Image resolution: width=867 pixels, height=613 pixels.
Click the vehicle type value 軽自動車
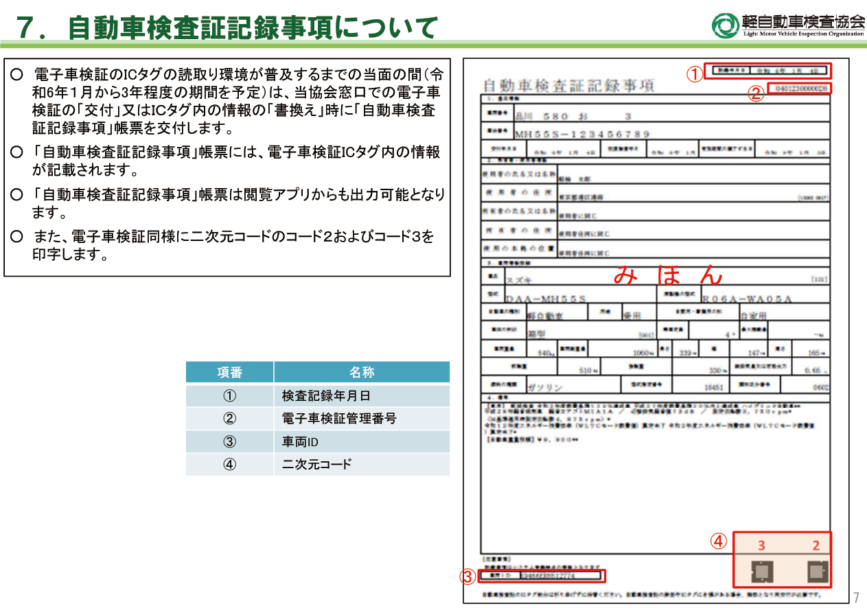pyautogui.click(x=544, y=316)
